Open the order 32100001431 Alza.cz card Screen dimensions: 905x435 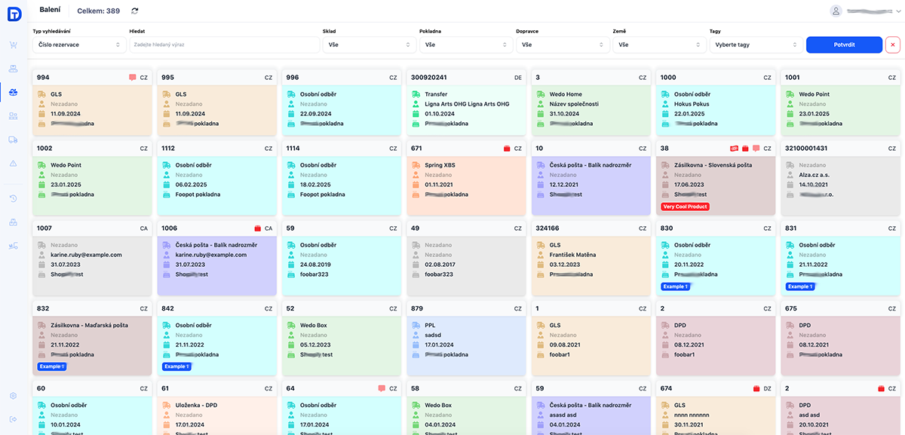point(840,177)
